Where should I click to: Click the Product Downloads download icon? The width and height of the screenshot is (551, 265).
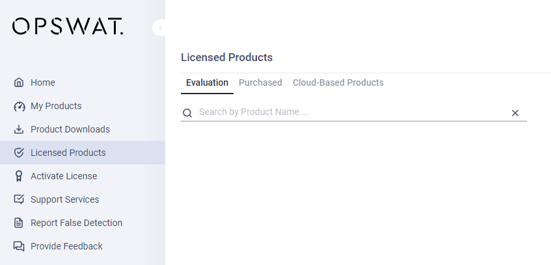click(x=19, y=129)
